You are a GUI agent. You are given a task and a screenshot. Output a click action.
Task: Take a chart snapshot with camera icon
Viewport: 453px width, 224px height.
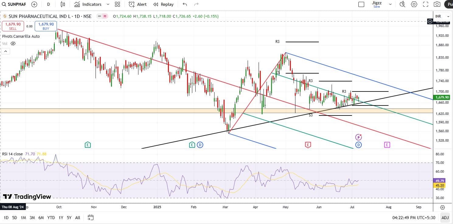[x=437, y=4]
